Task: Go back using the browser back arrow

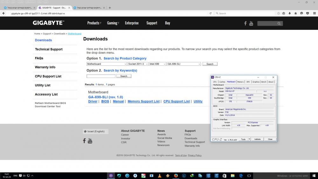Action: coord(3,13)
